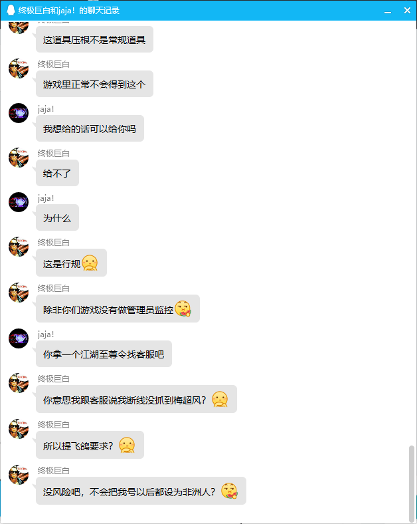Click sender name '终极巨白' above '这是行规'
Image resolution: width=417 pixels, height=524 pixels.
tap(53, 243)
